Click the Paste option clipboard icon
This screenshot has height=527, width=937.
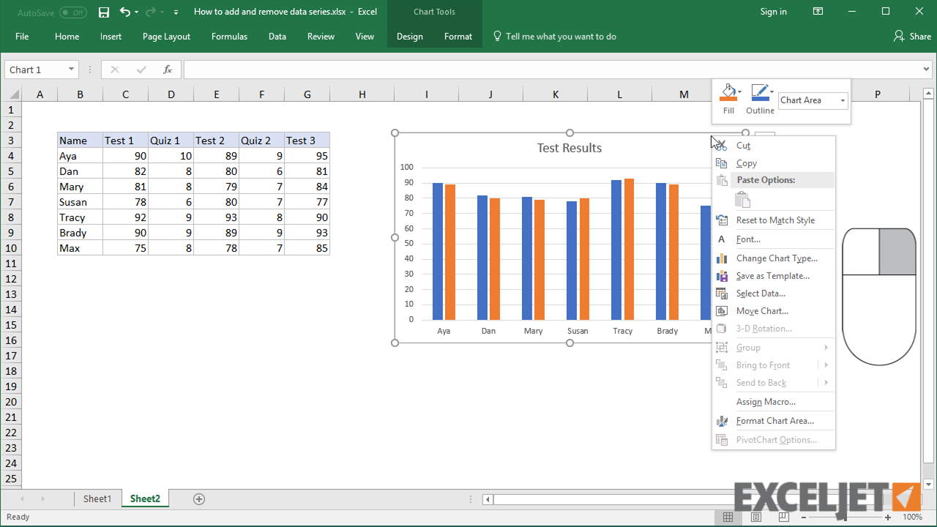(x=742, y=199)
